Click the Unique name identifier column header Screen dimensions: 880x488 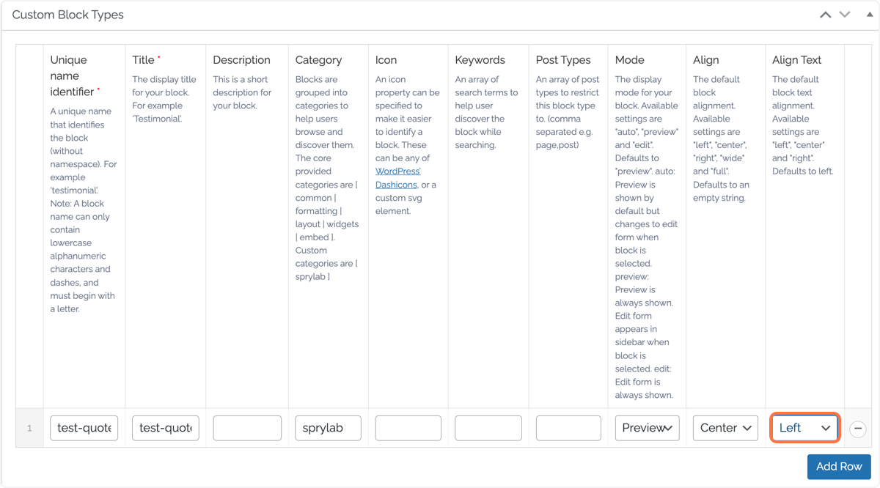[75, 75]
